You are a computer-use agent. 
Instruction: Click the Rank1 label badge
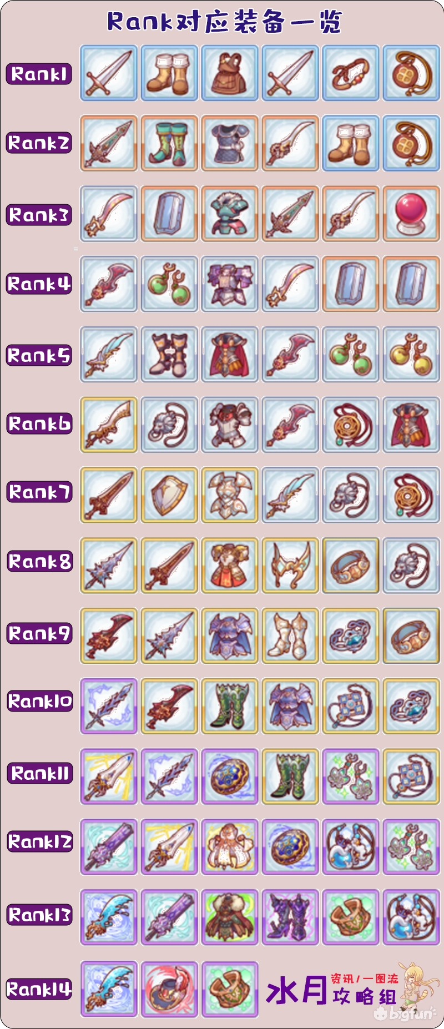point(39,74)
